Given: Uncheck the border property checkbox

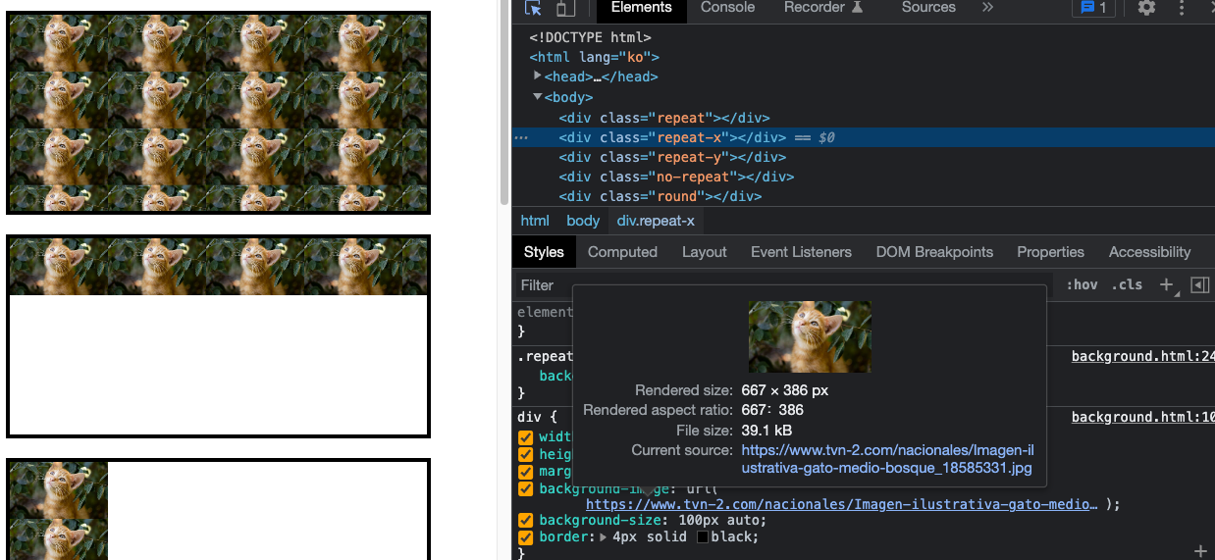Looking at the screenshot, I should (x=526, y=537).
